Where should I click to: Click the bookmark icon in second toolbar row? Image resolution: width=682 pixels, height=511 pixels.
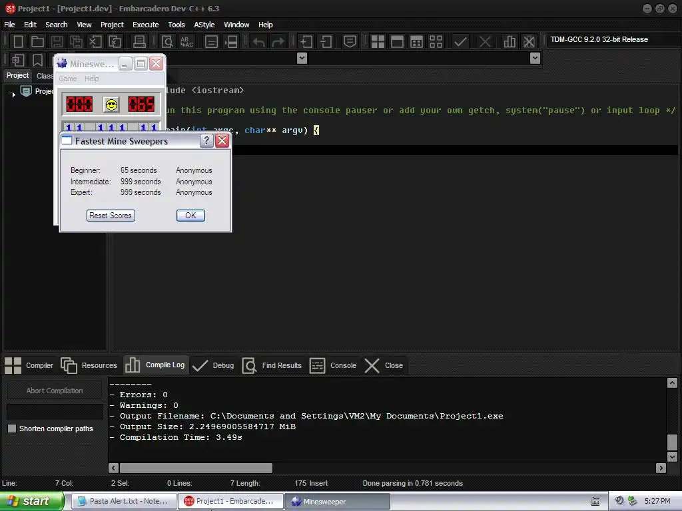[37, 60]
